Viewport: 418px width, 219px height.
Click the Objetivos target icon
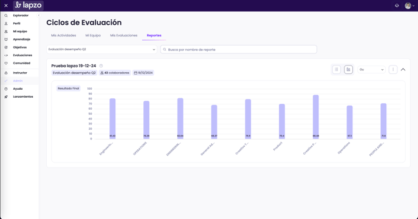click(6, 47)
